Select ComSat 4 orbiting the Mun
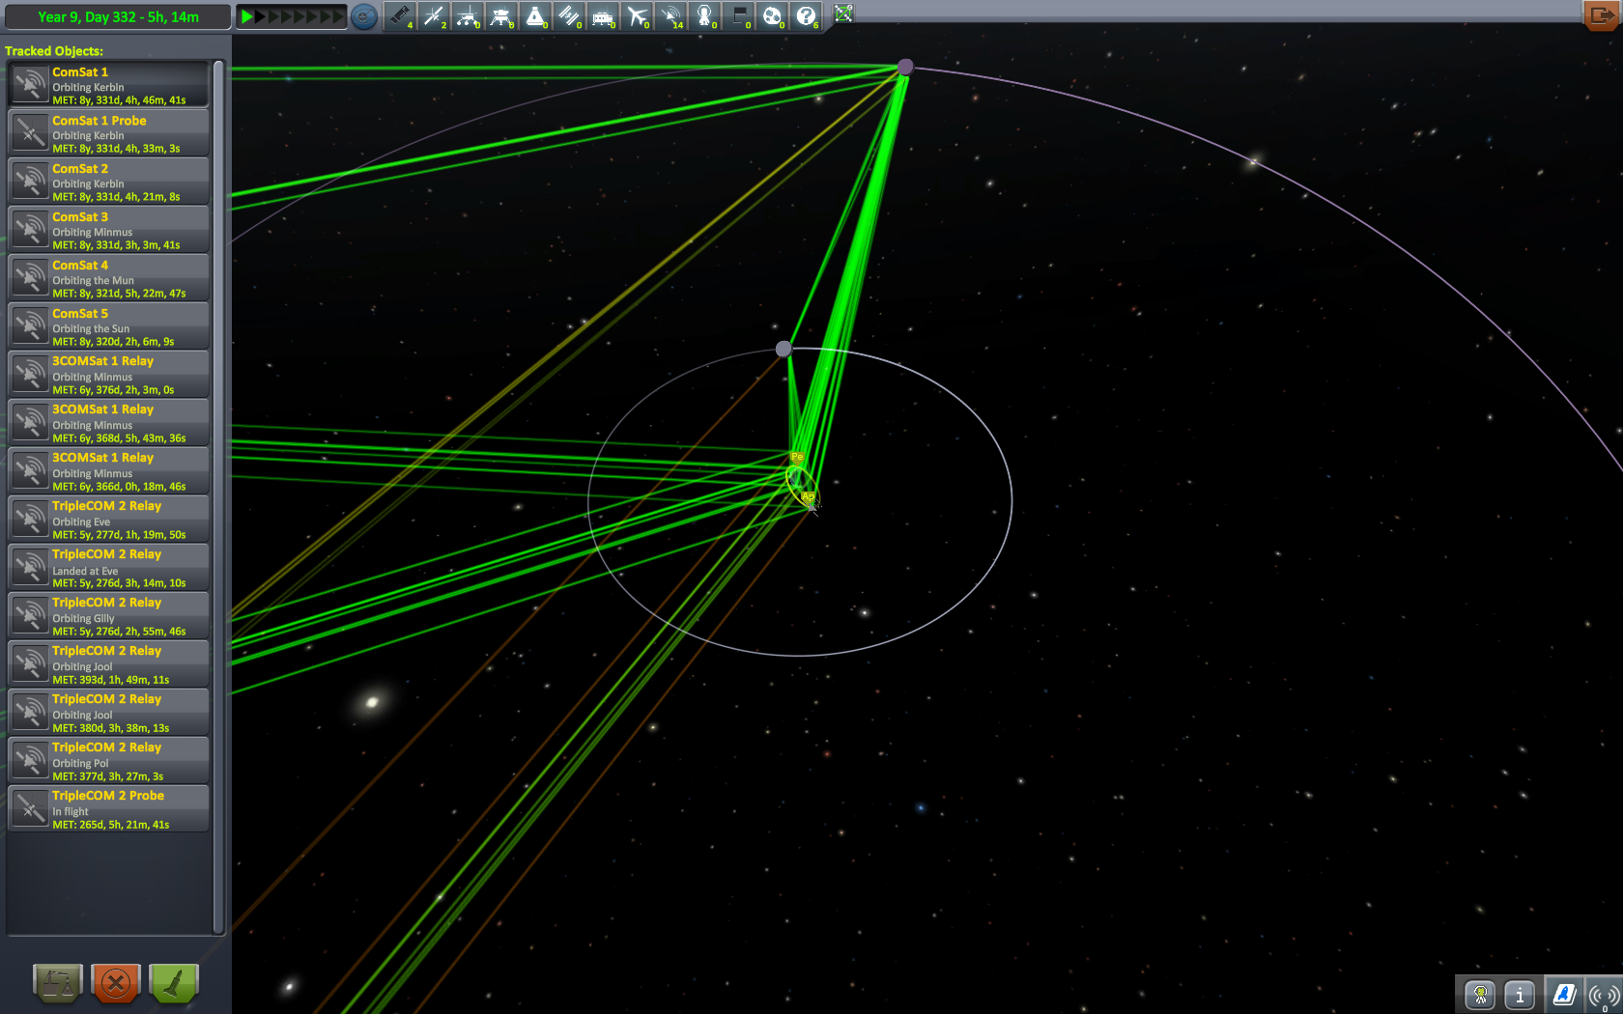The image size is (1623, 1014). coord(108,278)
